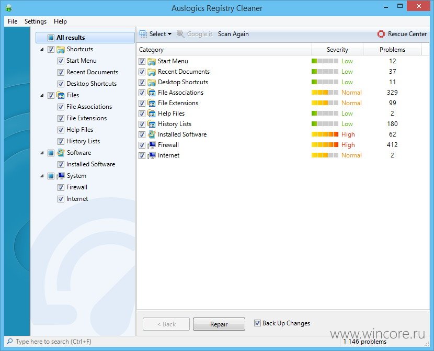The height and width of the screenshot is (351, 434).
Task: Uncheck Start Menu checkbox in the sidebar tree
Action: (x=61, y=61)
